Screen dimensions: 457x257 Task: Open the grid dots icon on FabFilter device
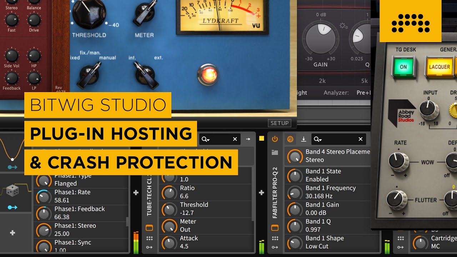click(x=275, y=238)
